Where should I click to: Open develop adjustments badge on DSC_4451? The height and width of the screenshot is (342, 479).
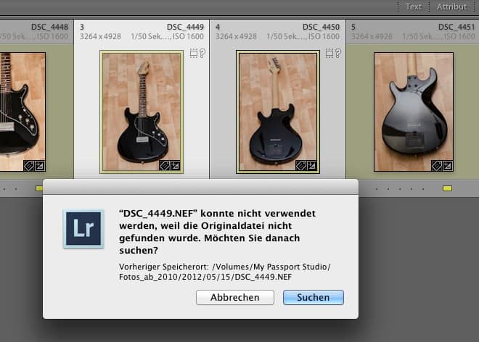click(x=448, y=165)
